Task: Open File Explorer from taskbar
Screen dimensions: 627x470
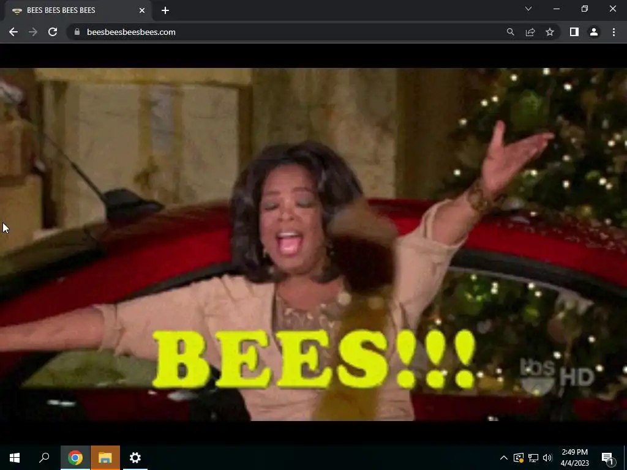Action: (105, 458)
